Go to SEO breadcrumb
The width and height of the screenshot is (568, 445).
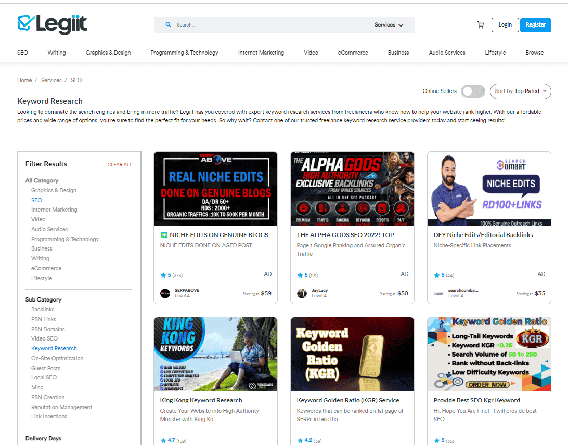pos(76,80)
